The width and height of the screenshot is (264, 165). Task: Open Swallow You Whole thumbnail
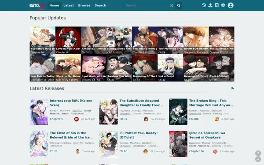(x=119, y=68)
